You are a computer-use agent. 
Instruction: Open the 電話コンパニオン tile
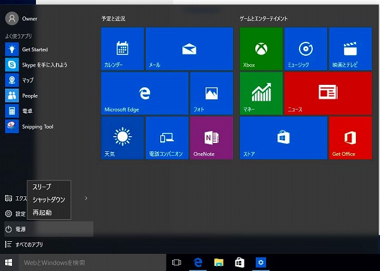point(167,138)
